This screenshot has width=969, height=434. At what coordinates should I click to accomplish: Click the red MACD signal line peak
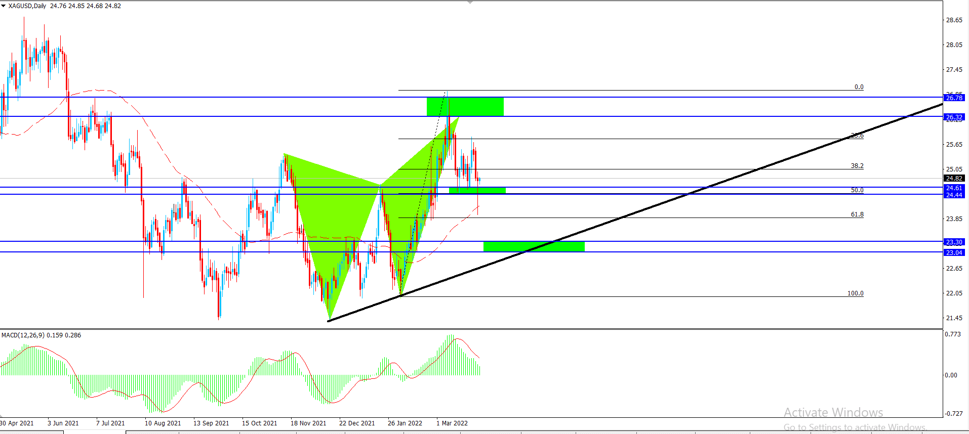455,339
